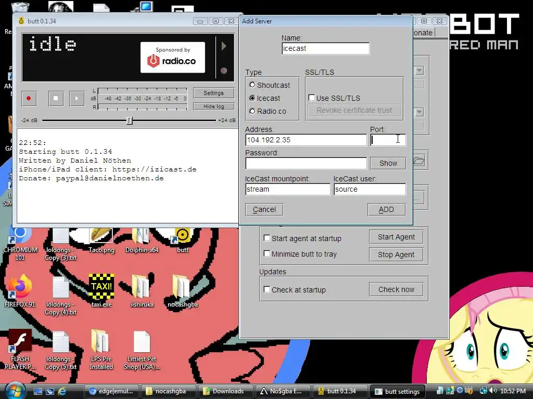Select the Radio.co server type
Screen dimensions: 533x399
(x=252, y=111)
